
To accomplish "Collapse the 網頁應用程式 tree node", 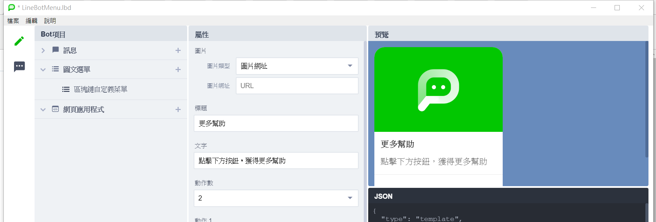I will coord(43,110).
